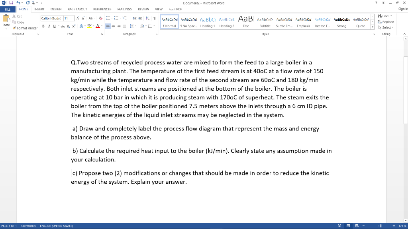Switch to the INSERT ribbon tab
Viewport: 408px width, 229px height.
pyautogui.click(x=39, y=10)
